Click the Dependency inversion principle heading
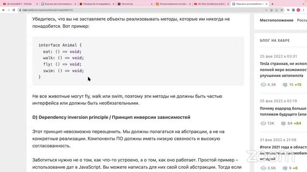 click(x=111, y=117)
